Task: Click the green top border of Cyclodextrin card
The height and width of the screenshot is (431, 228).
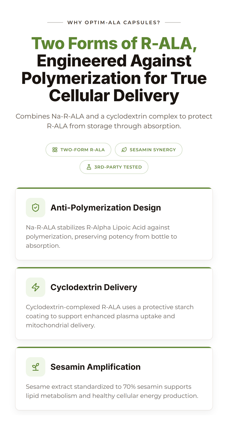Action: (x=114, y=268)
